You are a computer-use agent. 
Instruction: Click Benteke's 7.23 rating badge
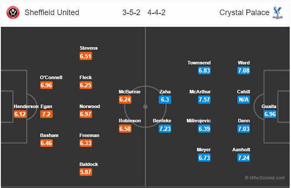[x=165, y=129]
